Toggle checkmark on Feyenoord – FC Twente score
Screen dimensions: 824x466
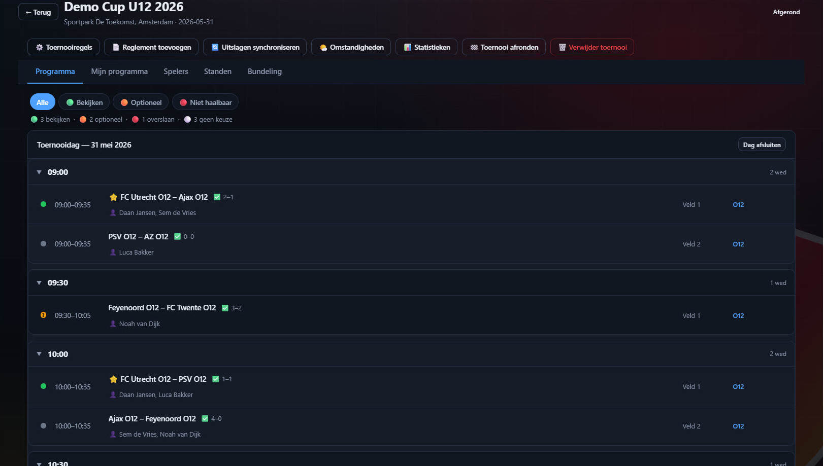[x=225, y=308]
